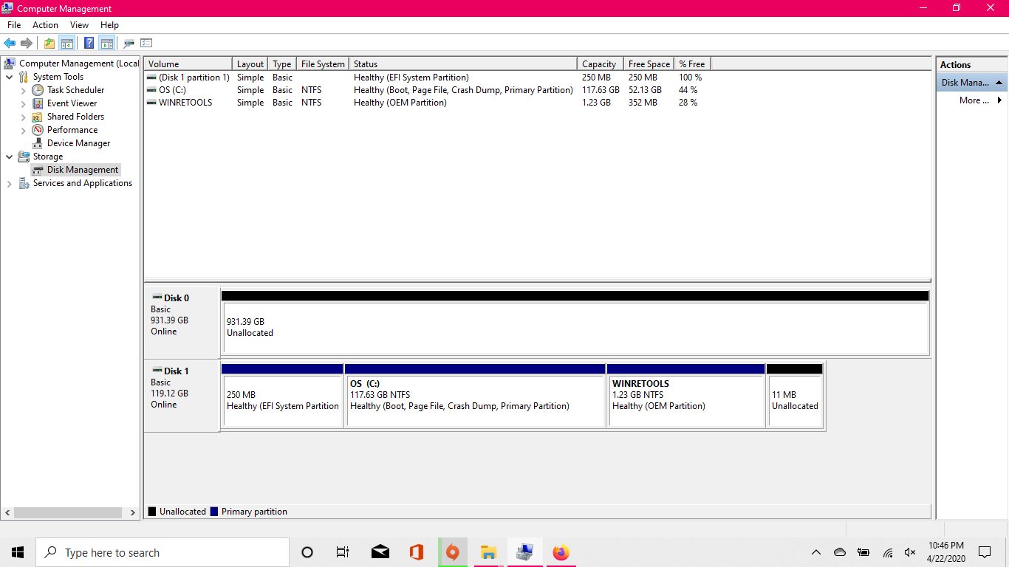
Task: Select Shared Folders in the tree
Action: pos(75,117)
